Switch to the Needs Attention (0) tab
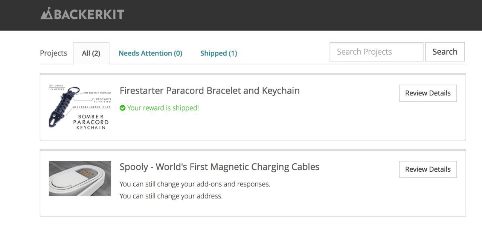The width and height of the screenshot is (482, 232). coord(150,53)
